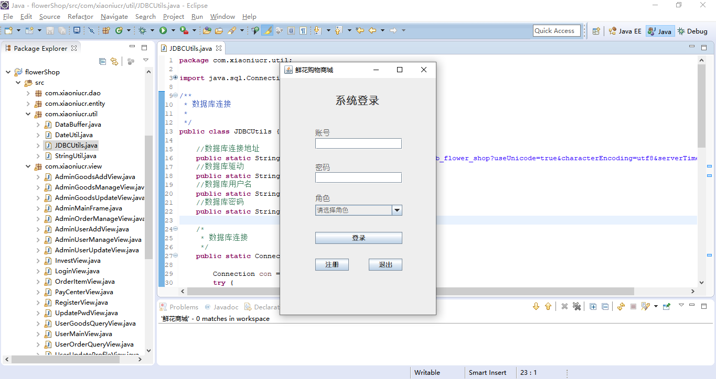Viewport: 716px width, 379px height.
Task: Collapse All in Package Explorer
Action: pos(103,61)
